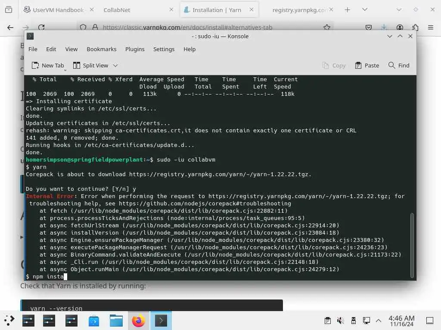This screenshot has width=441, height=330.
Task: Maximize the Konsole window
Action: pos(400,36)
